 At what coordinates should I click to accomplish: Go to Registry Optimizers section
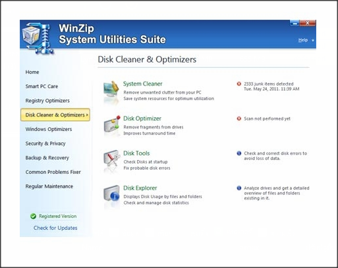click(47, 101)
